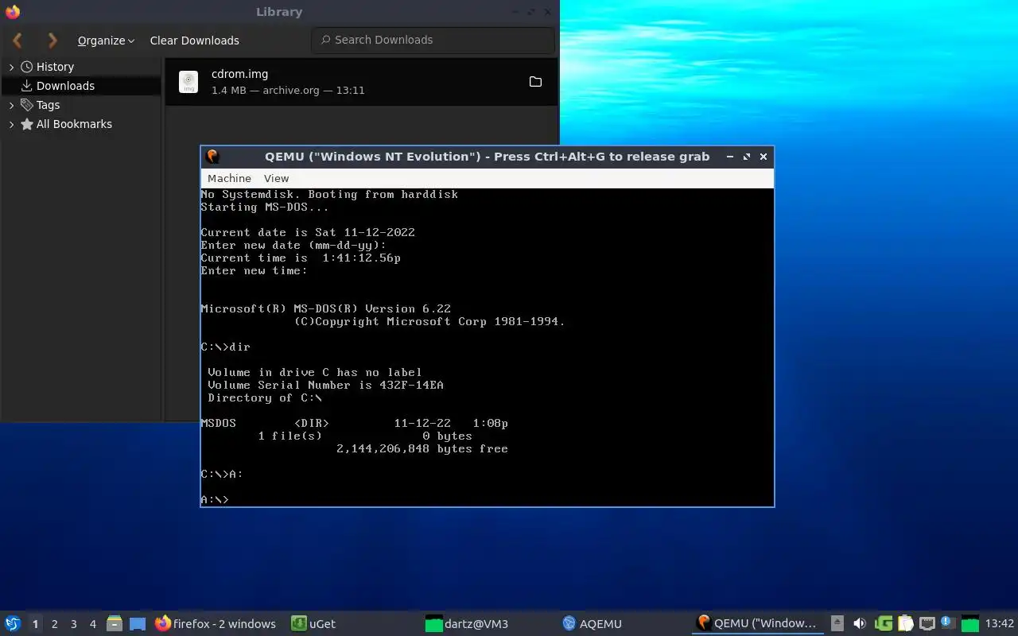This screenshot has height=636, width=1018.
Task: Click the Clear Downloads button
Action: [x=194, y=41]
